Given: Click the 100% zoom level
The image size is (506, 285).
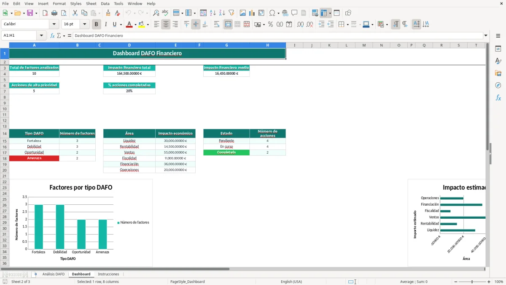Looking at the screenshot, I should (498, 282).
